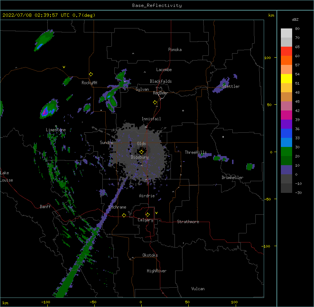
Task: Select the orange 57-60 dBZ legend band
Action: pos(286,60)
